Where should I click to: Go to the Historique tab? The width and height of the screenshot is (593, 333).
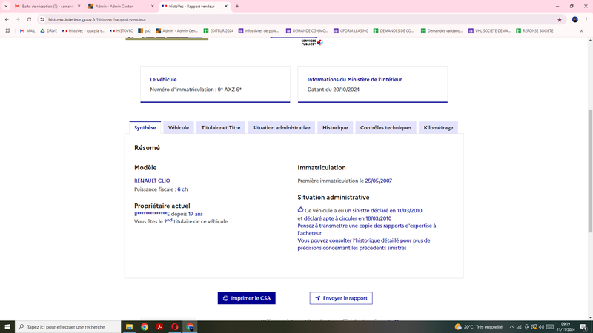(335, 127)
